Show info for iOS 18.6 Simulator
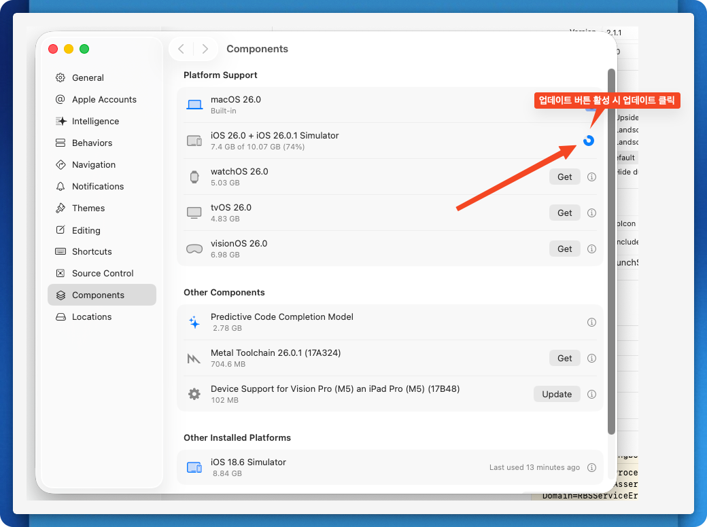This screenshot has height=527, width=707. click(x=591, y=467)
